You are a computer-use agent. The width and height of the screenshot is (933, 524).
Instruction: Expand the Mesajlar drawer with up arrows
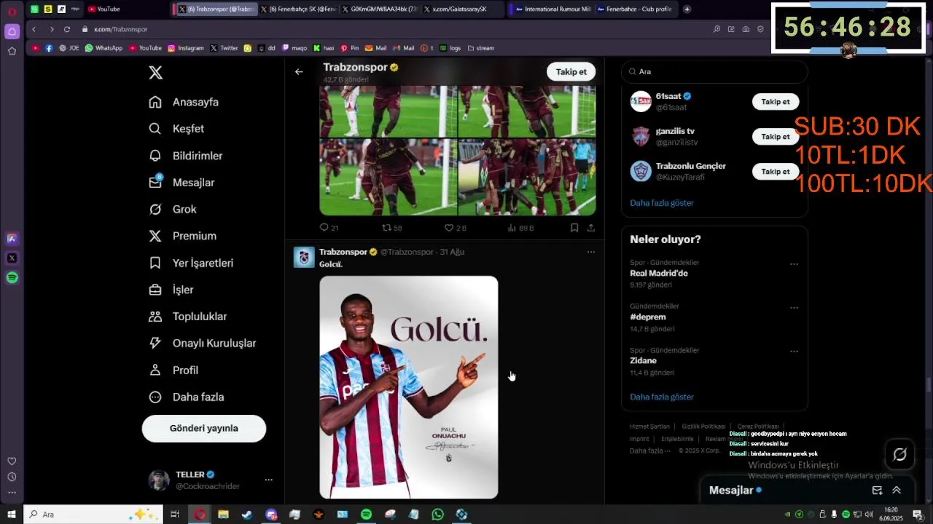pos(897,491)
